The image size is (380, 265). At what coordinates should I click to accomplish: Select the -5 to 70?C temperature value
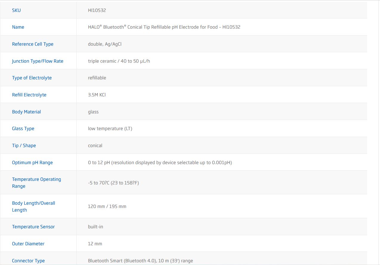tap(113, 183)
